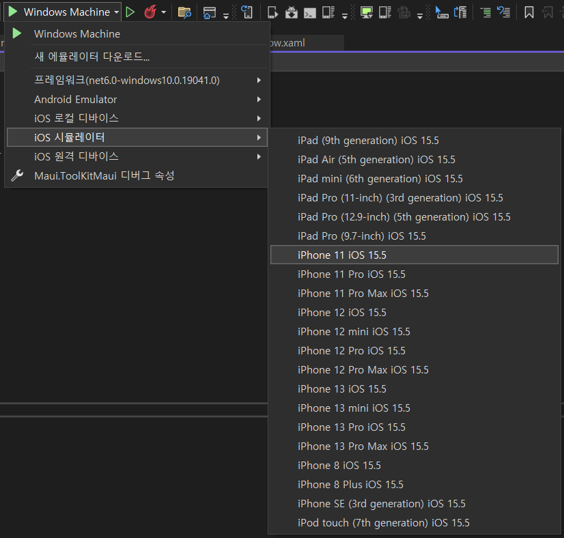Click the iOS device list icon
This screenshot has width=564, height=538.
(385, 12)
